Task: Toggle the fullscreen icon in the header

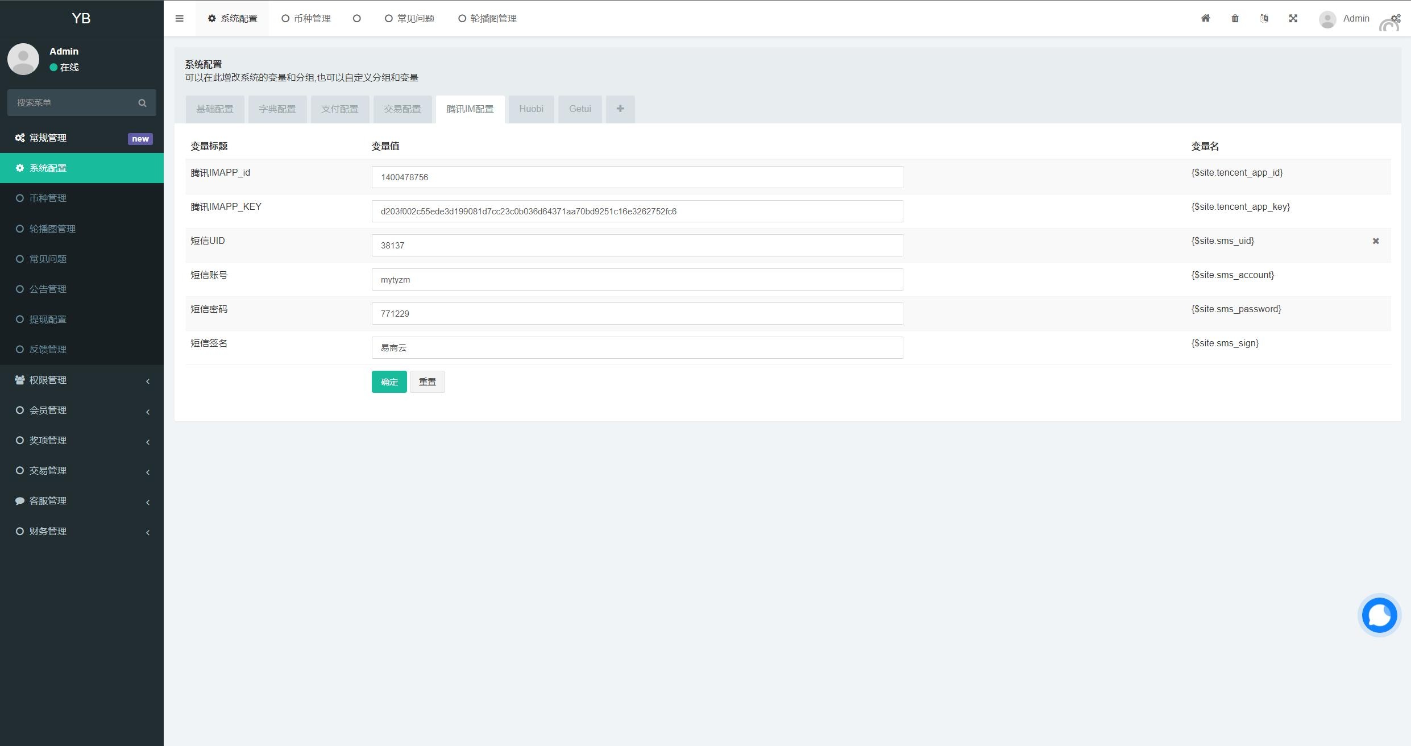Action: pos(1293,18)
